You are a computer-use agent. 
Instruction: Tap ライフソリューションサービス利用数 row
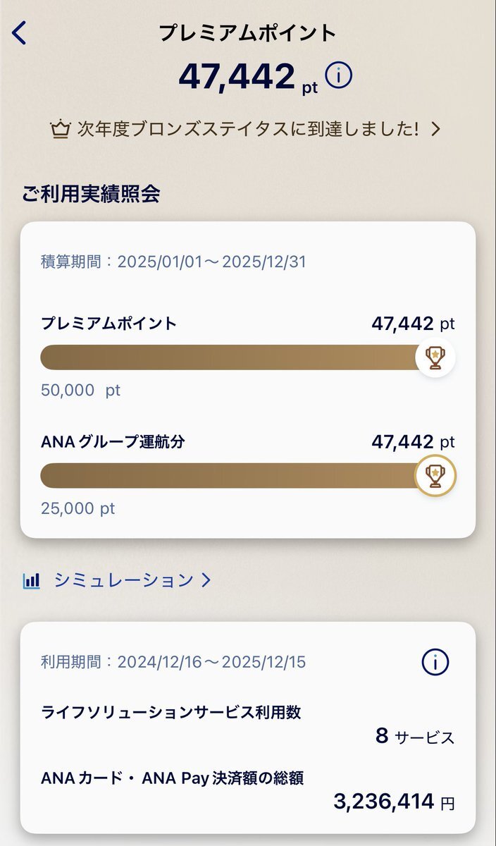[x=248, y=725]
